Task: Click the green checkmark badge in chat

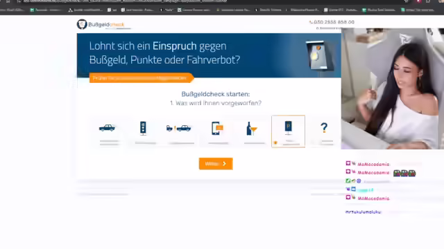Action: click(x=348, y=181)
